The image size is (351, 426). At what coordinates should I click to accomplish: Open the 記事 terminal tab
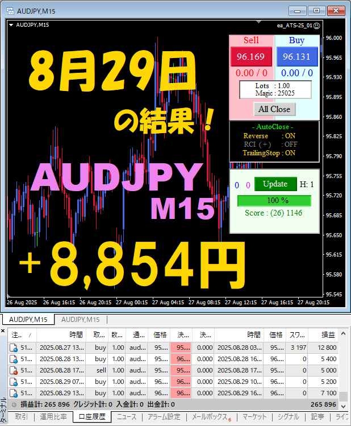(x=317, y=417)
